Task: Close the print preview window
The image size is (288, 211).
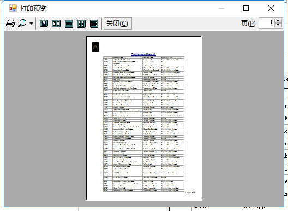Action: click(x=271, y=8)
